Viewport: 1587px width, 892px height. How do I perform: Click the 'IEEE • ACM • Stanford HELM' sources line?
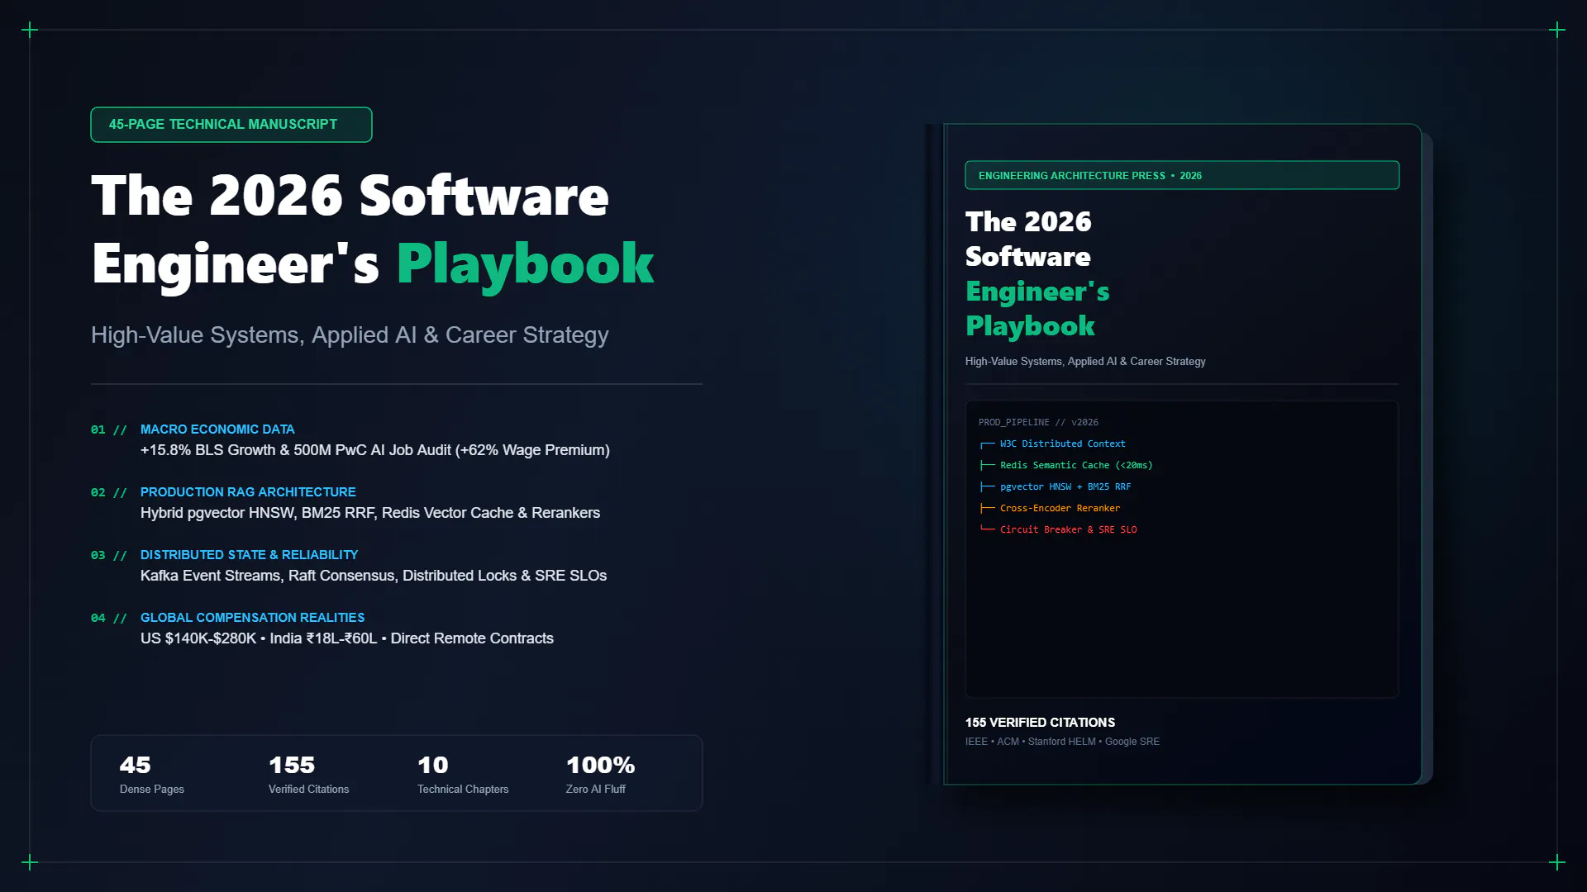pyautogui.click(x=1062, y=742)
